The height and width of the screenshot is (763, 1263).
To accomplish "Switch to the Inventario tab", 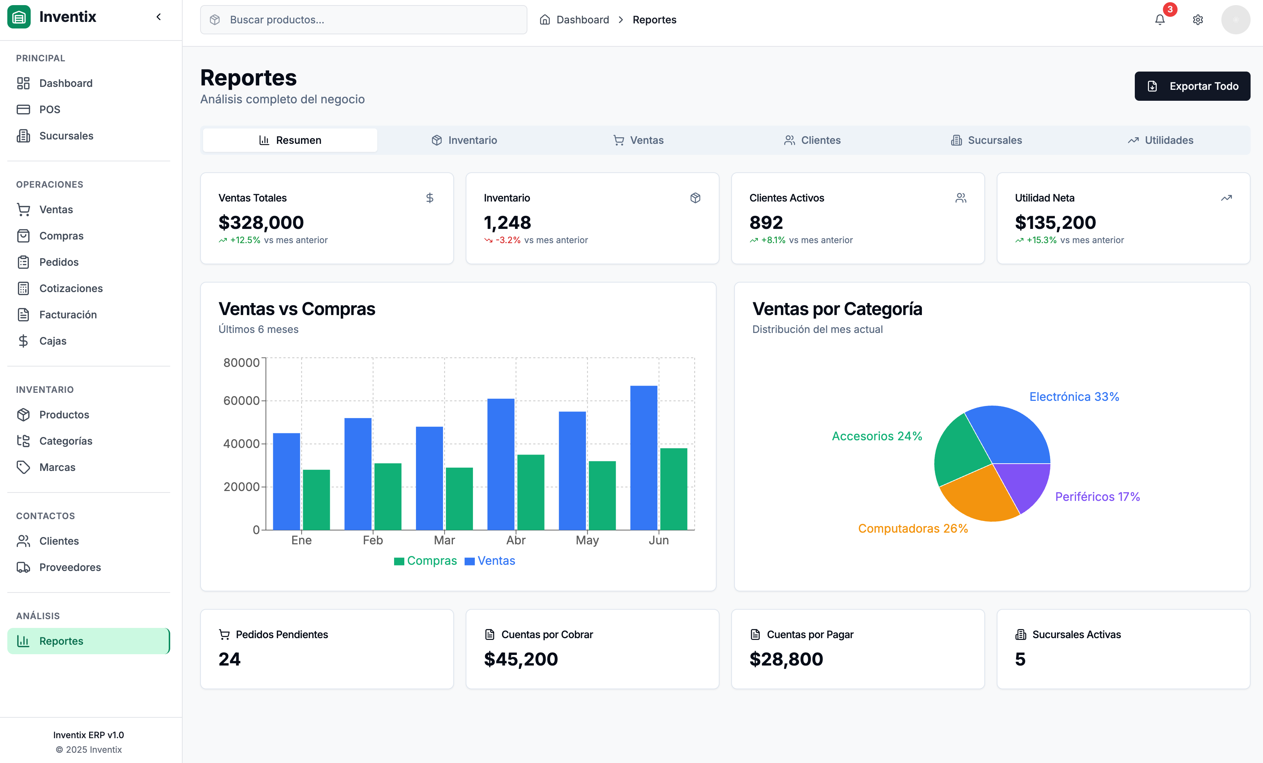I will point(464,141).
